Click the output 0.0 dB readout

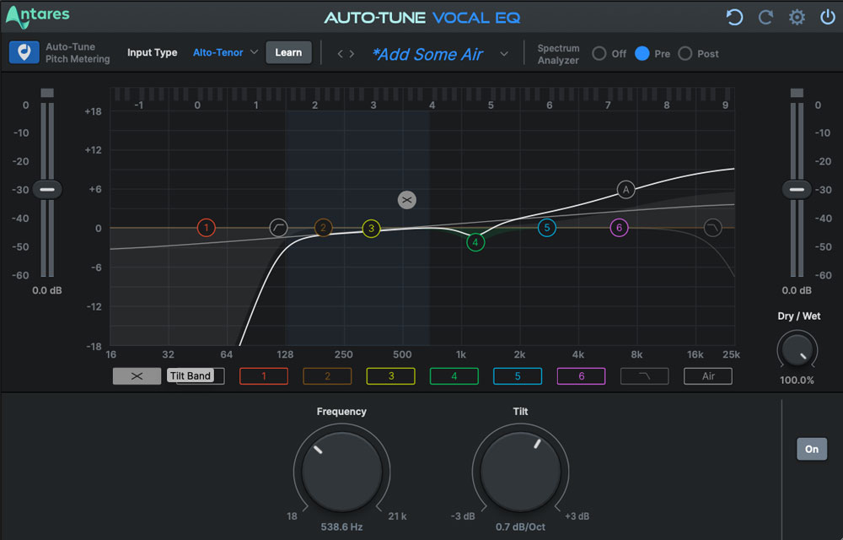(797, 290)
